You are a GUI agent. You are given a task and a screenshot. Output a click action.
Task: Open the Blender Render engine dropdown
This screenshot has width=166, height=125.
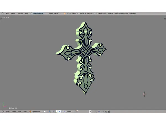click(x=55, y=14)
